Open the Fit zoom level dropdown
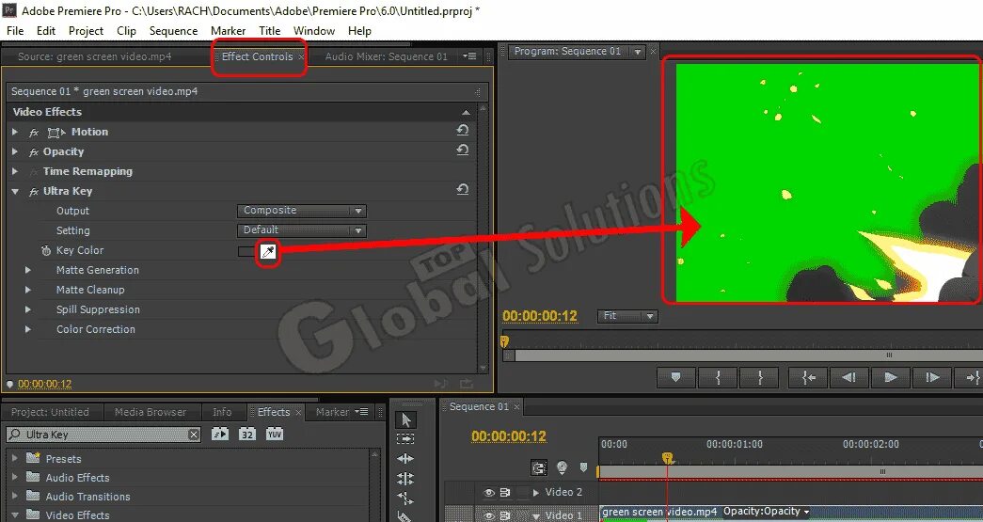The width and height of the screenshot is (983, 522). click(626, 316)
